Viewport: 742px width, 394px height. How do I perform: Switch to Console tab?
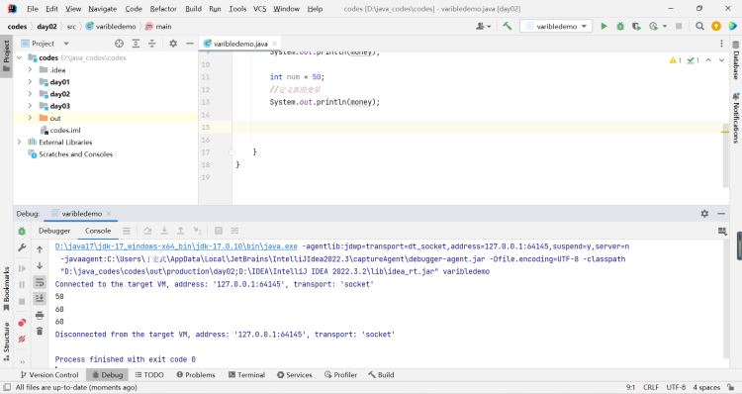coord(98,231)
